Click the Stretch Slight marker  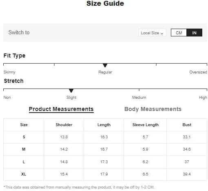(x=71, y=91)
